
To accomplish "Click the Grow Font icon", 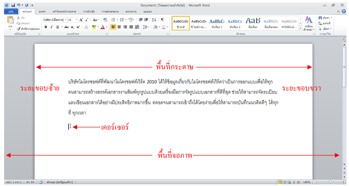I will tap(81, 20).
